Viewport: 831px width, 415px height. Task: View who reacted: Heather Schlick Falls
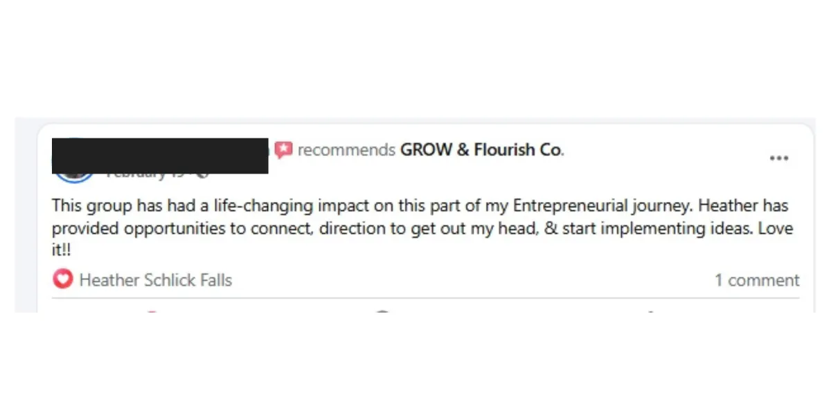[x=156, y=280]
